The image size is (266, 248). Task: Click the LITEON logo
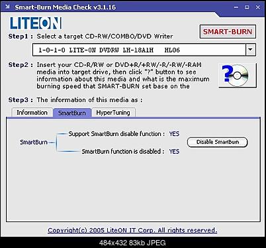(36, 23)
